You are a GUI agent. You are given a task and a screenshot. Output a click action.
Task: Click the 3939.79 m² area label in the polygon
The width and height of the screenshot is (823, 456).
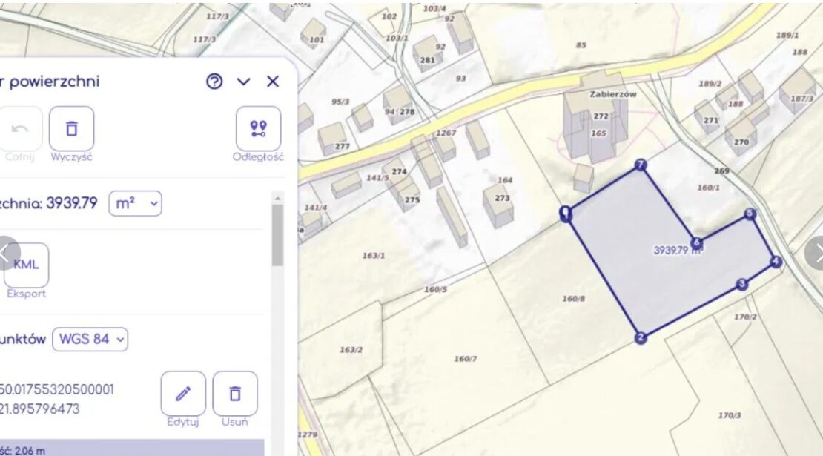tap(677, 251)
